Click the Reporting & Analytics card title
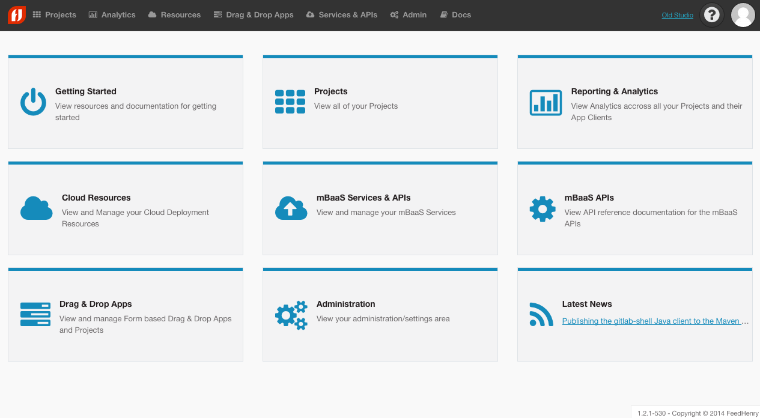760x418 pixels. point(615,91)
